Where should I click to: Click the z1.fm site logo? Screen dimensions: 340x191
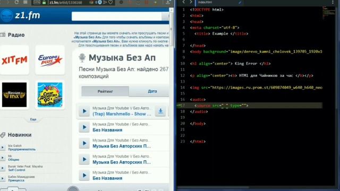click(20, 15)
